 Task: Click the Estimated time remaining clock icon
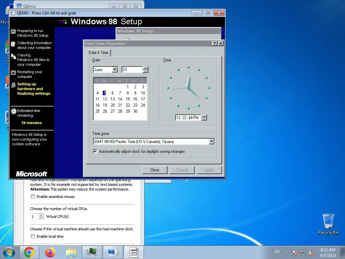[13, 111]
